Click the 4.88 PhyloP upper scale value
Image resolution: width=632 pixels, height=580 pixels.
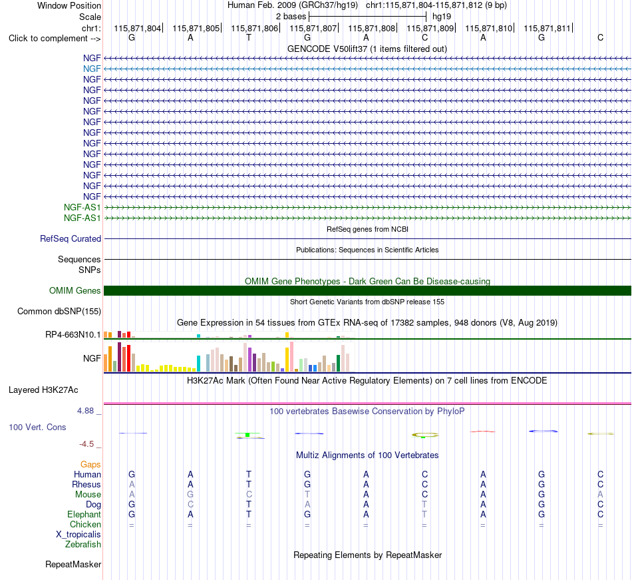85,411
